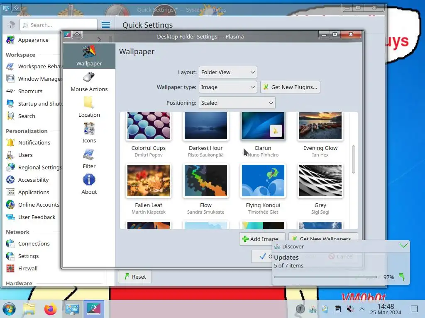Click the wallpaper list vertical scrollbar

(354, 159)
